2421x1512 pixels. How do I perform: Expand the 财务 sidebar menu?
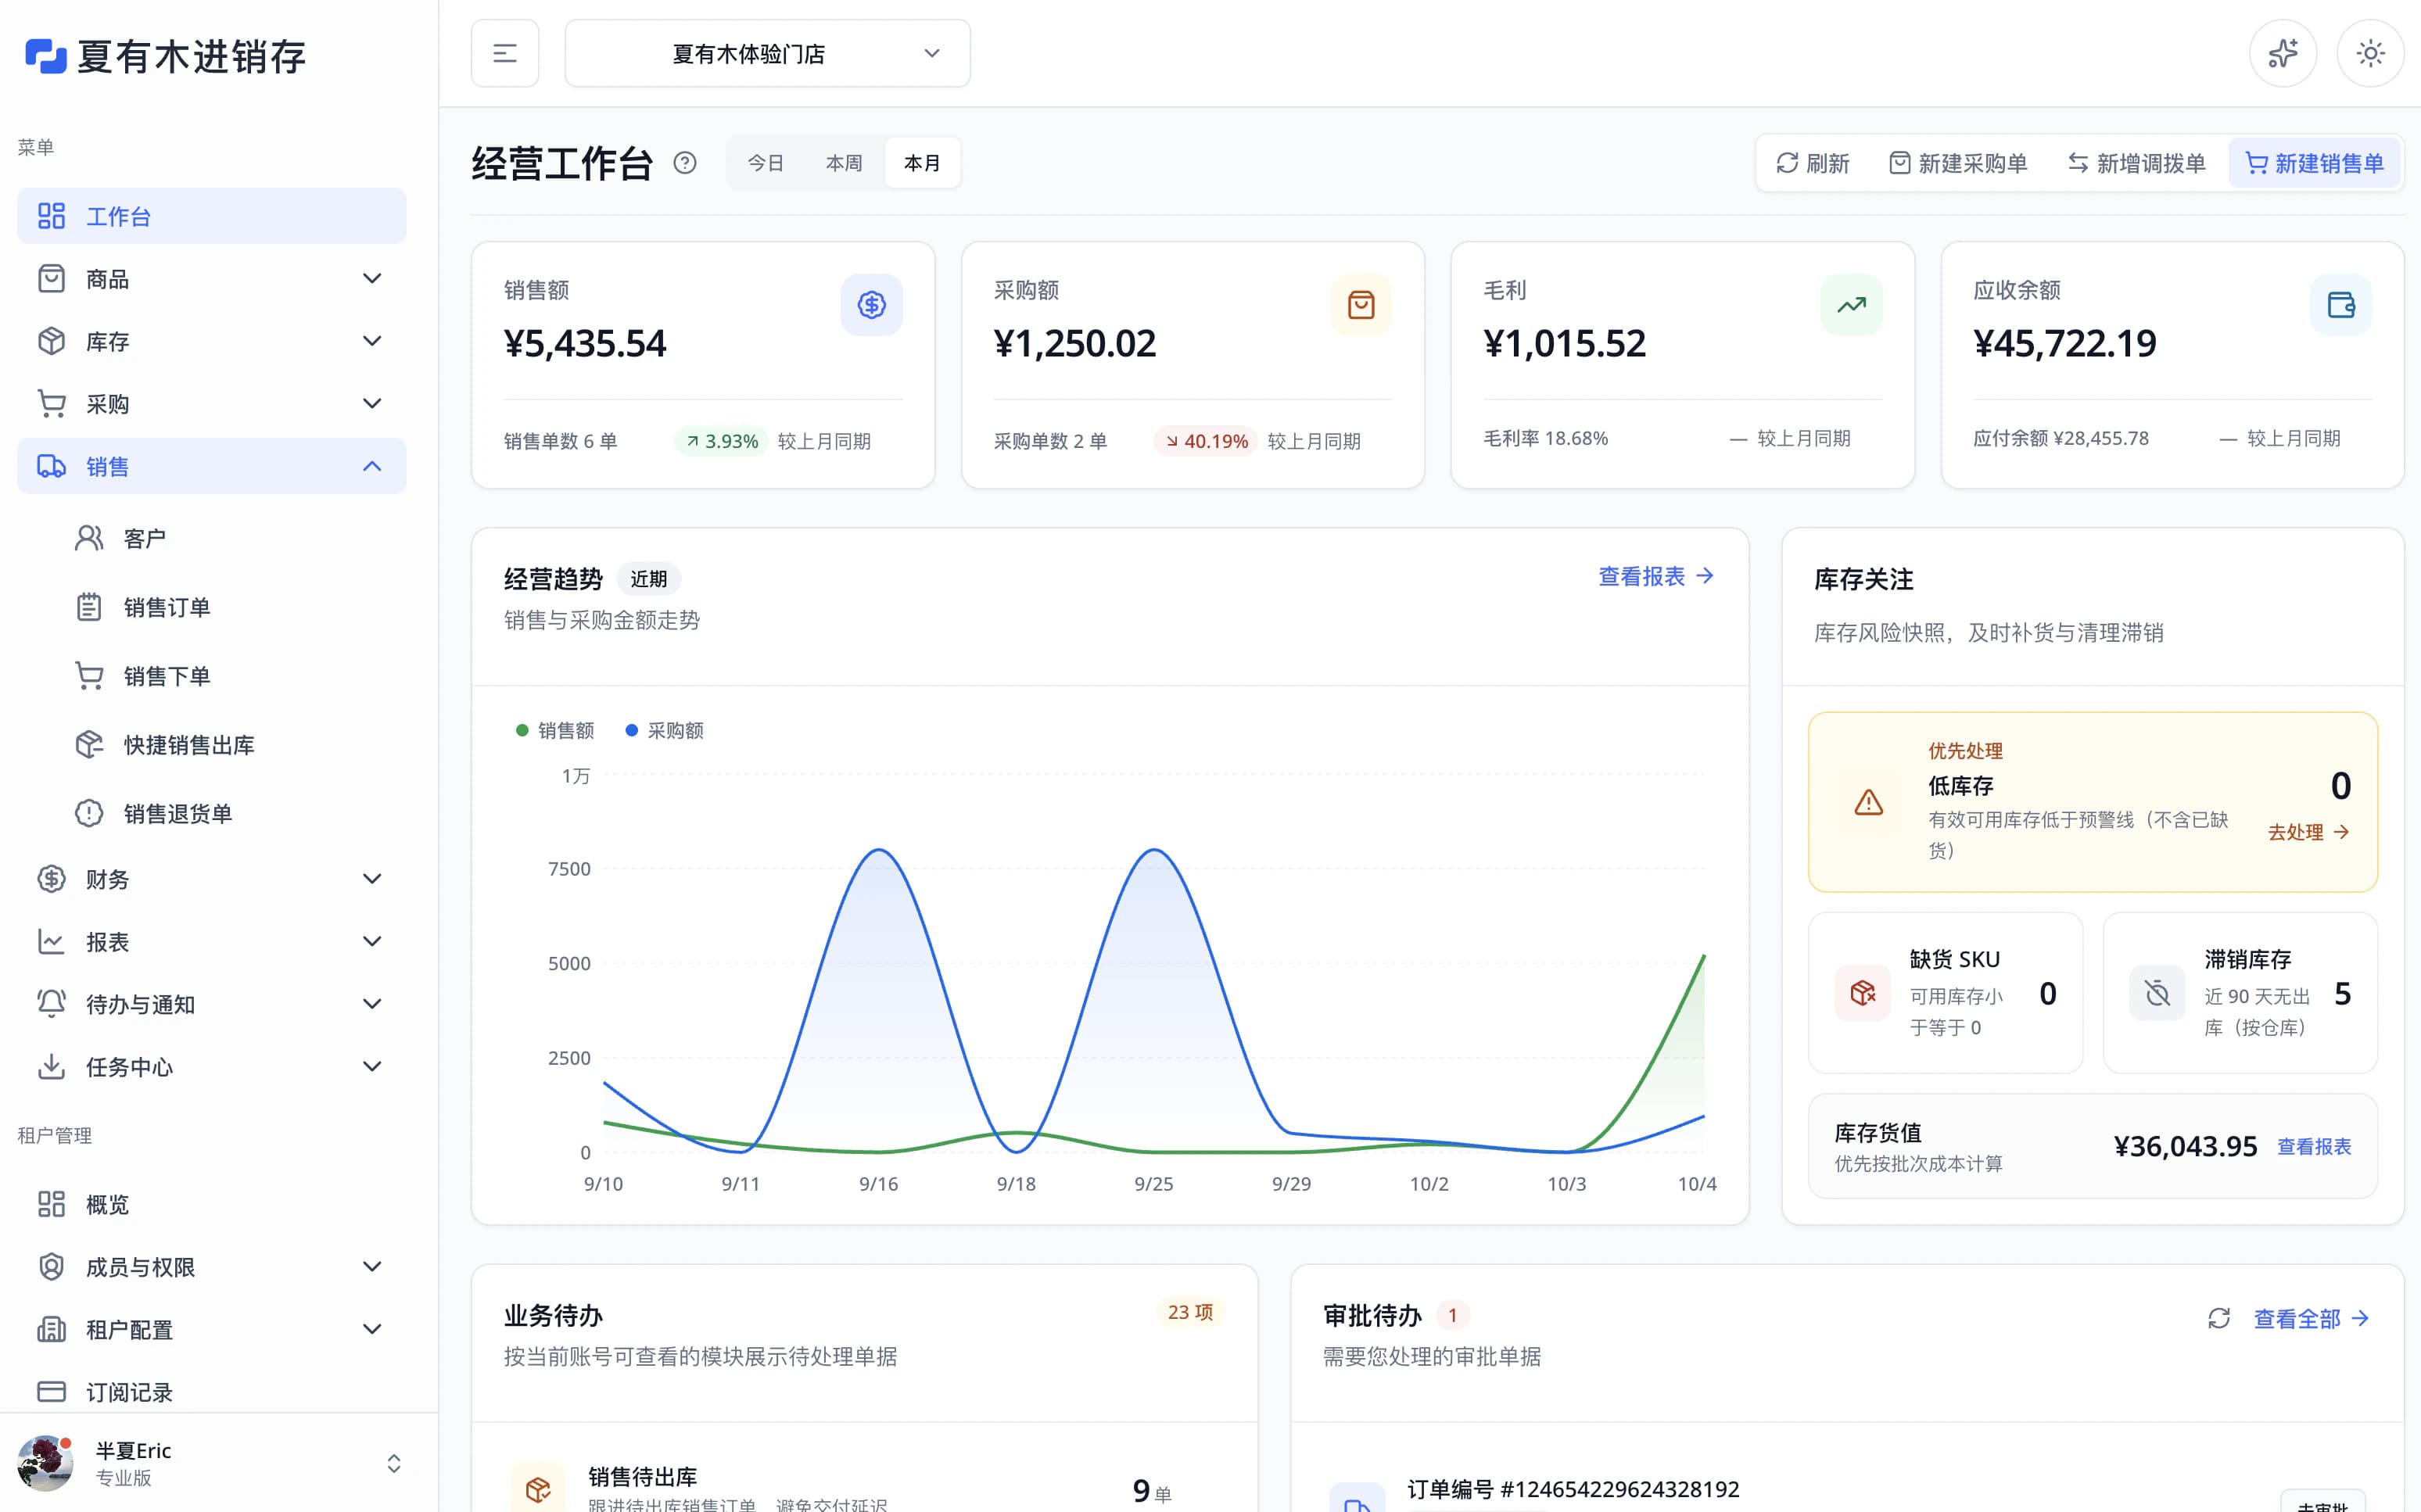212,879
